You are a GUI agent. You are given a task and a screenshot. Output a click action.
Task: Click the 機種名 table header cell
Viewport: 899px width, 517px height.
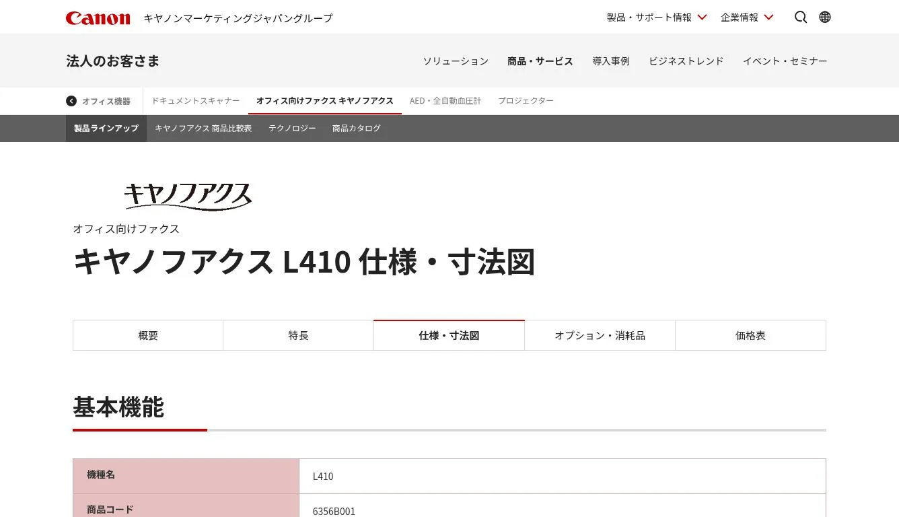coord(186,476)
